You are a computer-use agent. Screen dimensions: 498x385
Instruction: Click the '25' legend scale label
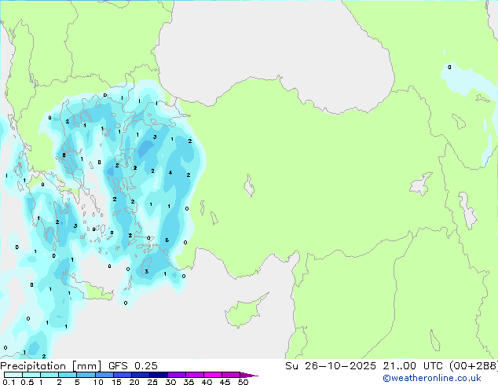(x=152, y=382)
